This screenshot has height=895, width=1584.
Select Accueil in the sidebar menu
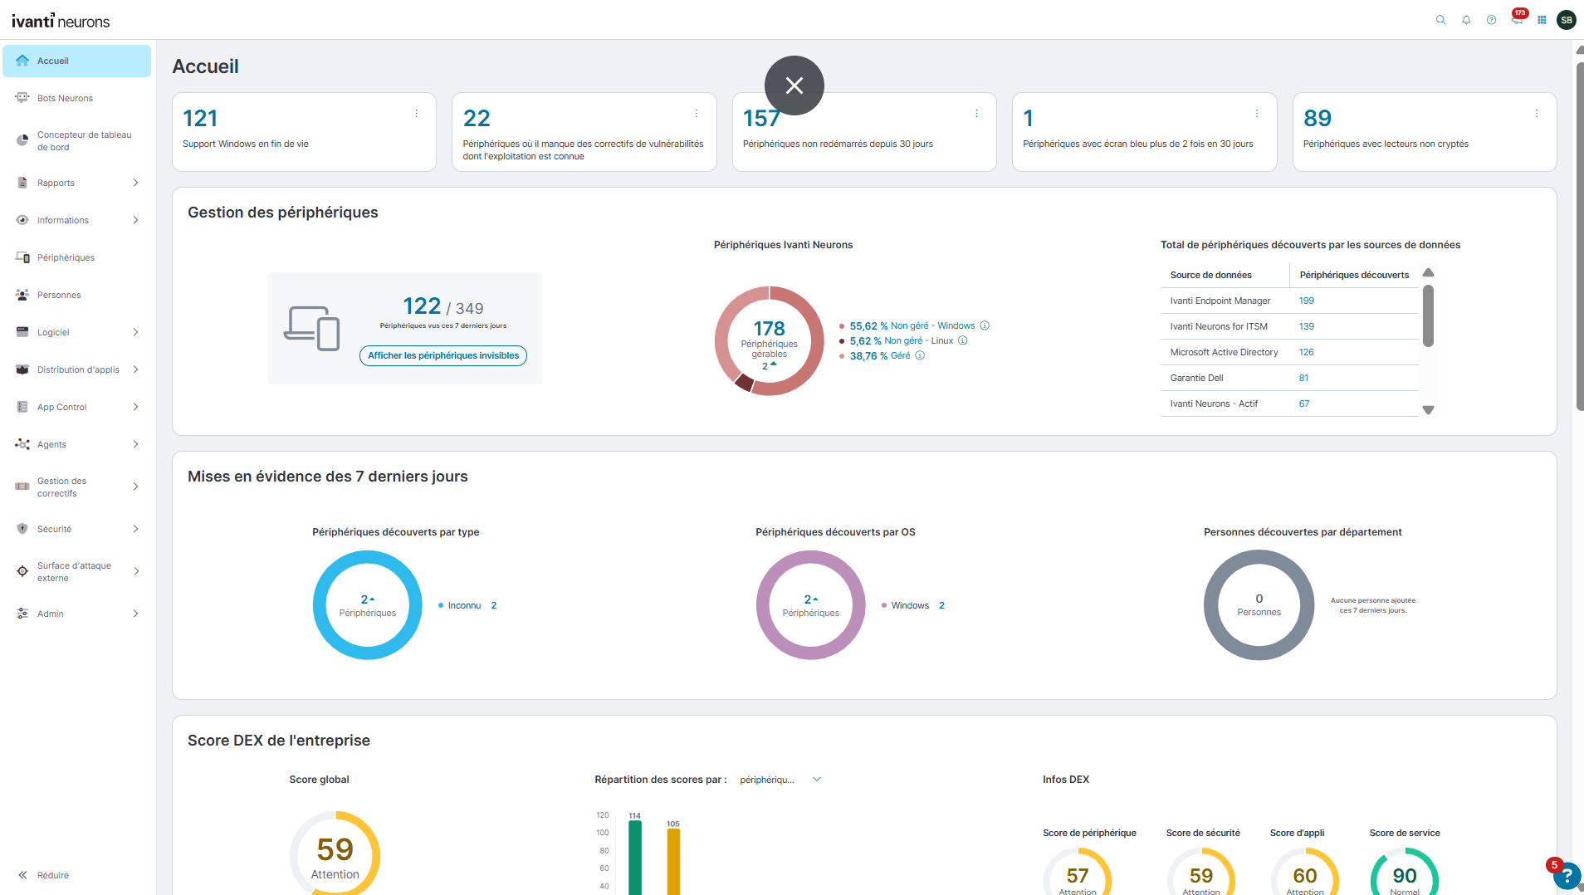click(76, 61)
